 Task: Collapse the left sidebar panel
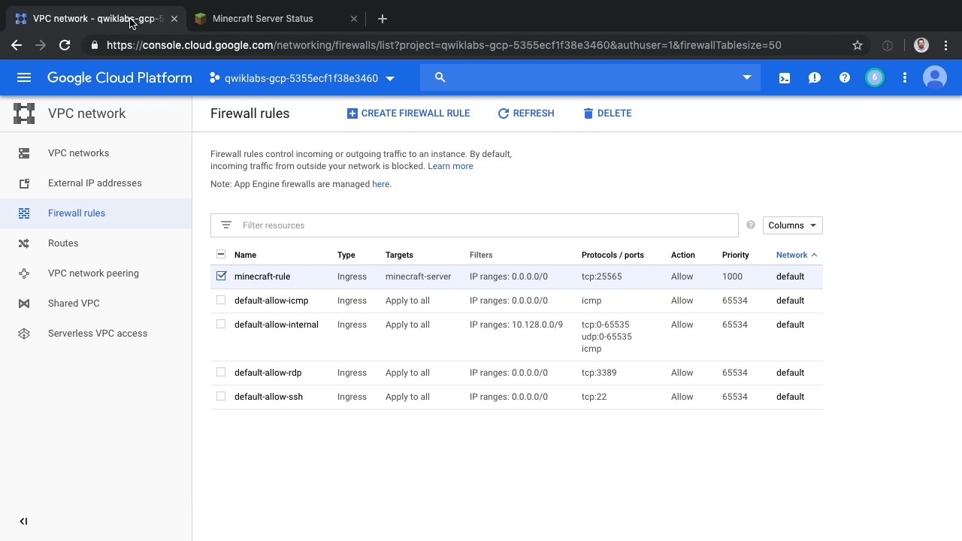(x=23, y=521)
